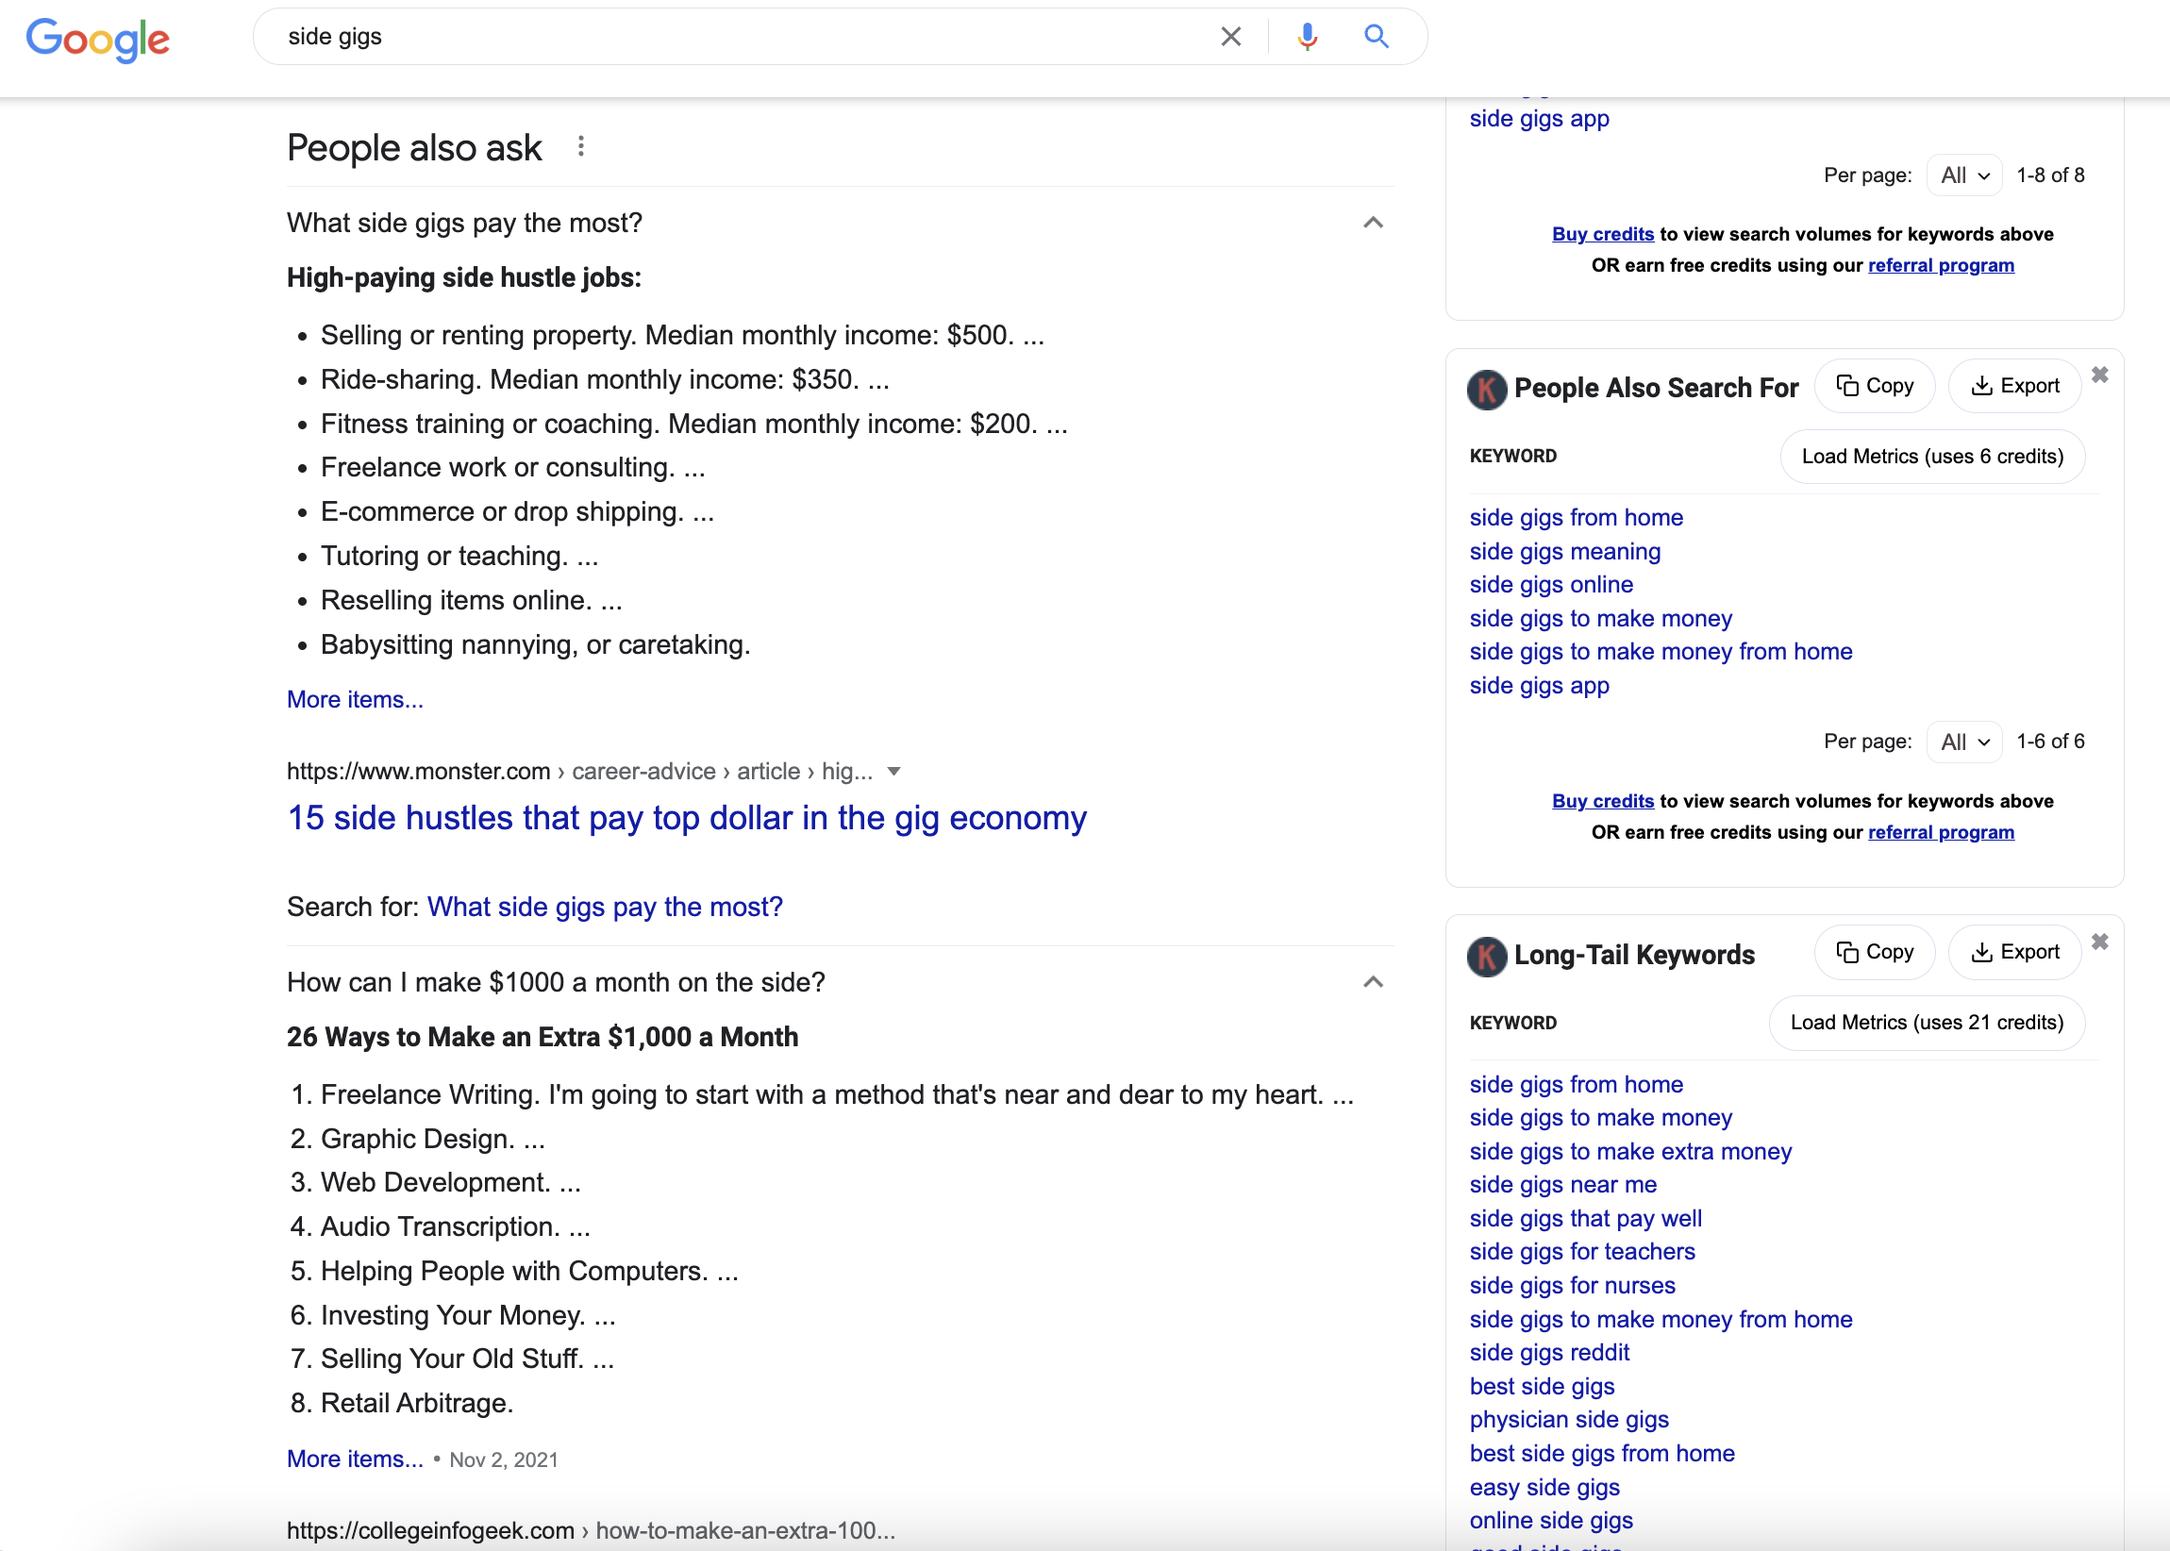Click the magnifying glass search icon
Image resolution: width=2170 pixels, height=1551 pixels.
(1376, 36)
